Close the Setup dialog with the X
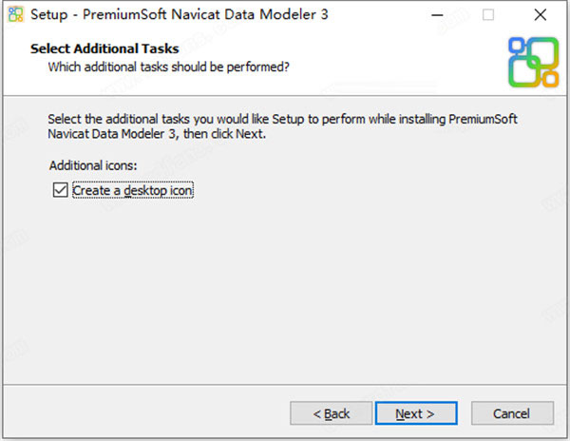 (539, 15)
